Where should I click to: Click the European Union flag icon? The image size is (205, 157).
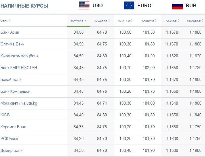129,5
